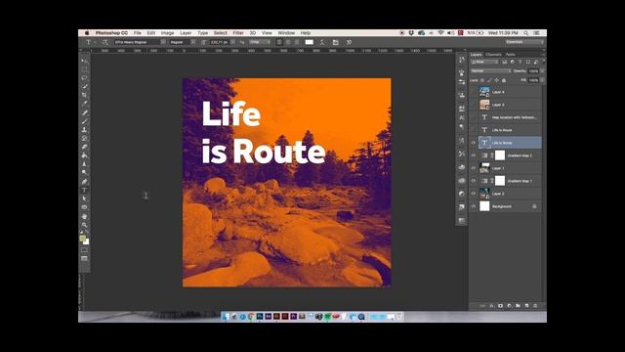
Task: Click the Delete layer trash icon
Action: 535,306
